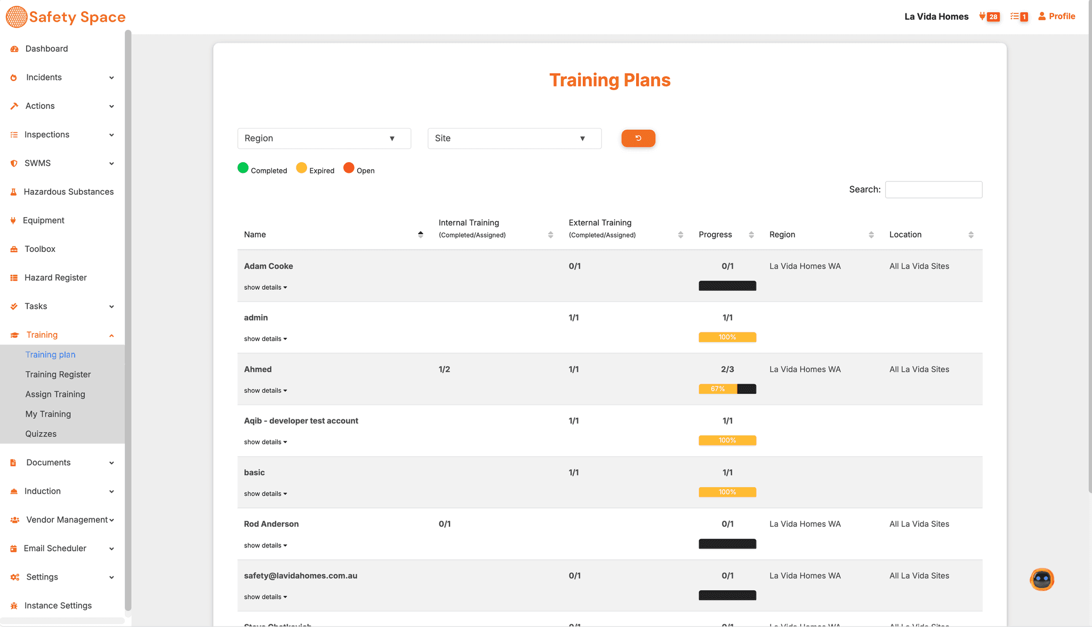
Task: Click admin's 100% progress bar
Action: pos(727,337)
